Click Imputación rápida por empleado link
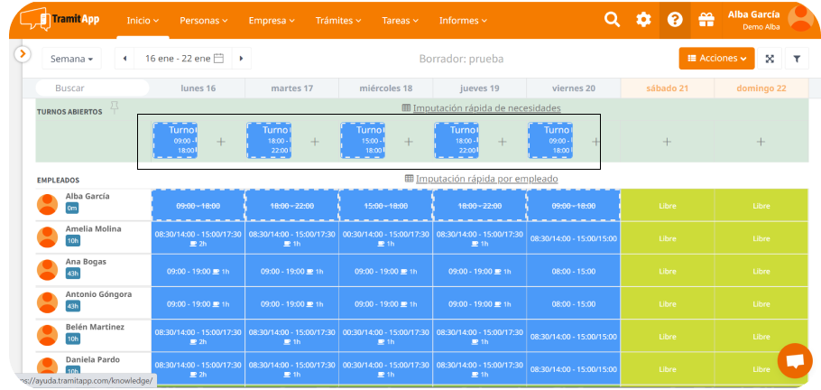 (x=481, y=179)
